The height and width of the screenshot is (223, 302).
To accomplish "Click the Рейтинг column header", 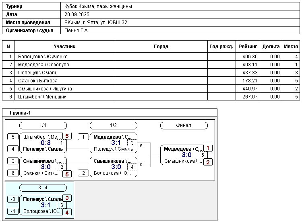I will click(247, 47).
